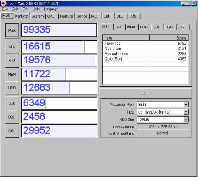Click the CrystalMark title bar icon

3,3
